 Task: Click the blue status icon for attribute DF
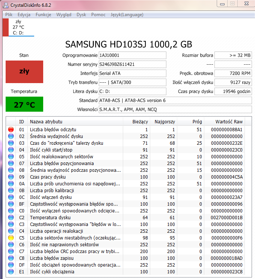11,265
